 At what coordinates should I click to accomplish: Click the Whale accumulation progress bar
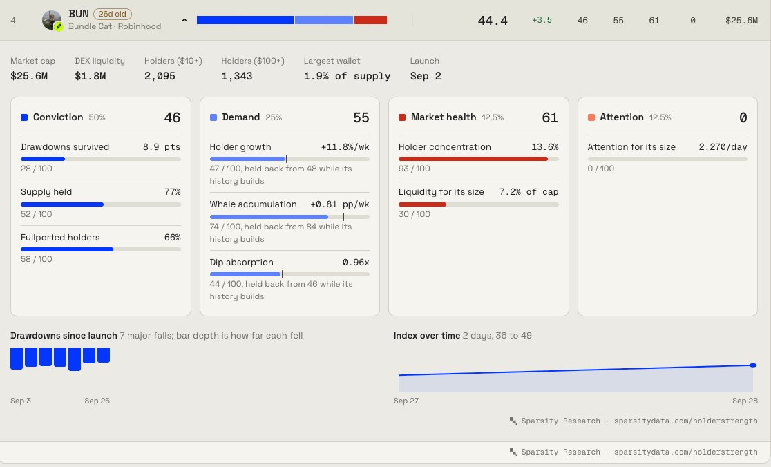point(289,217)
